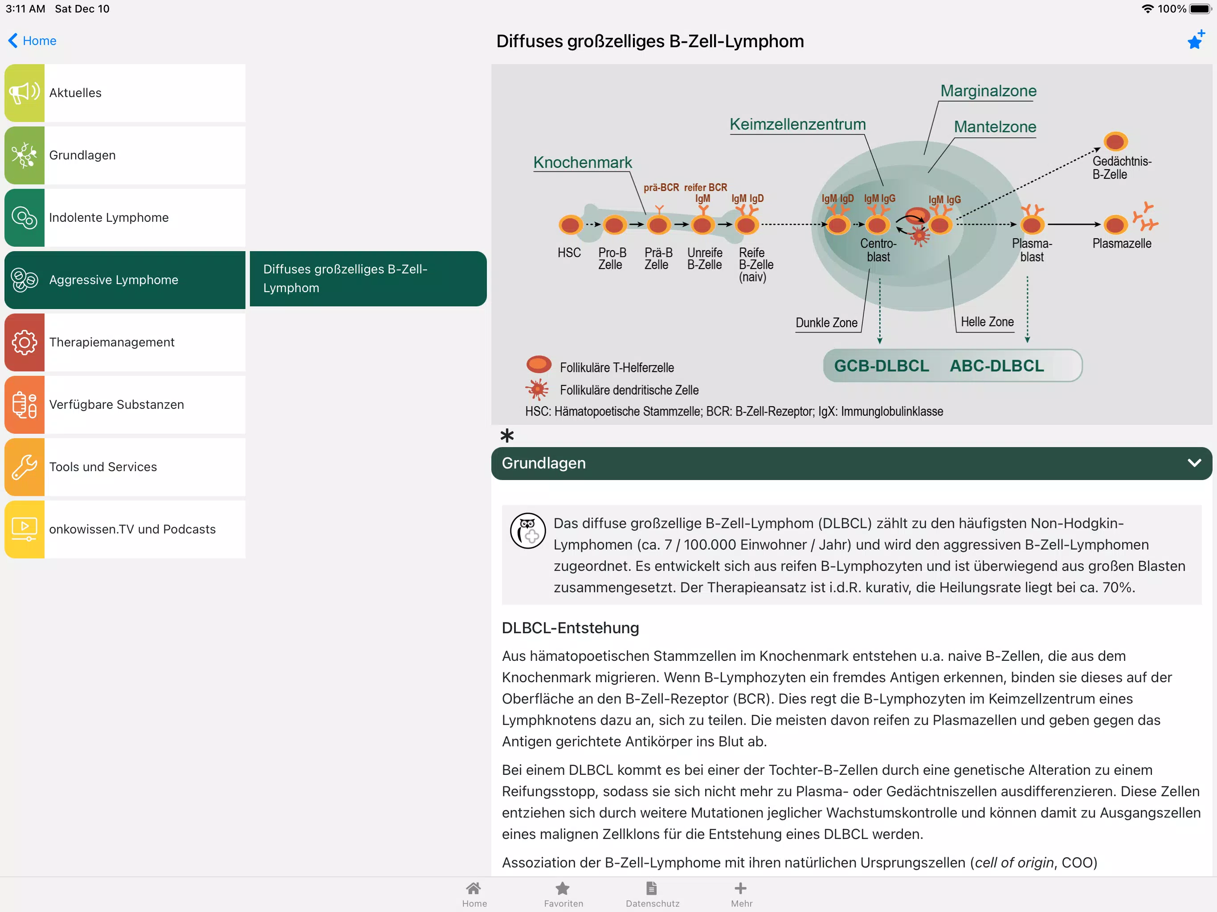
Task: Switch to the Favoriten tab label
Action: [564, 903]
